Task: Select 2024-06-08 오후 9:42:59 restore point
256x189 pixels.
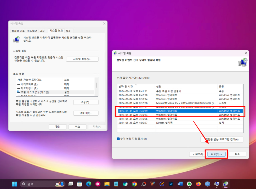Action: pos(180,95)
